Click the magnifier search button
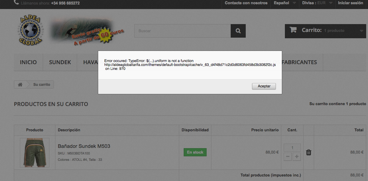368x181 pixels. tap(238, 31)
